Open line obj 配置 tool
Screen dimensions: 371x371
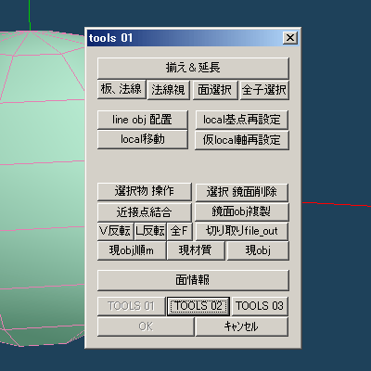tap(143, 120)
